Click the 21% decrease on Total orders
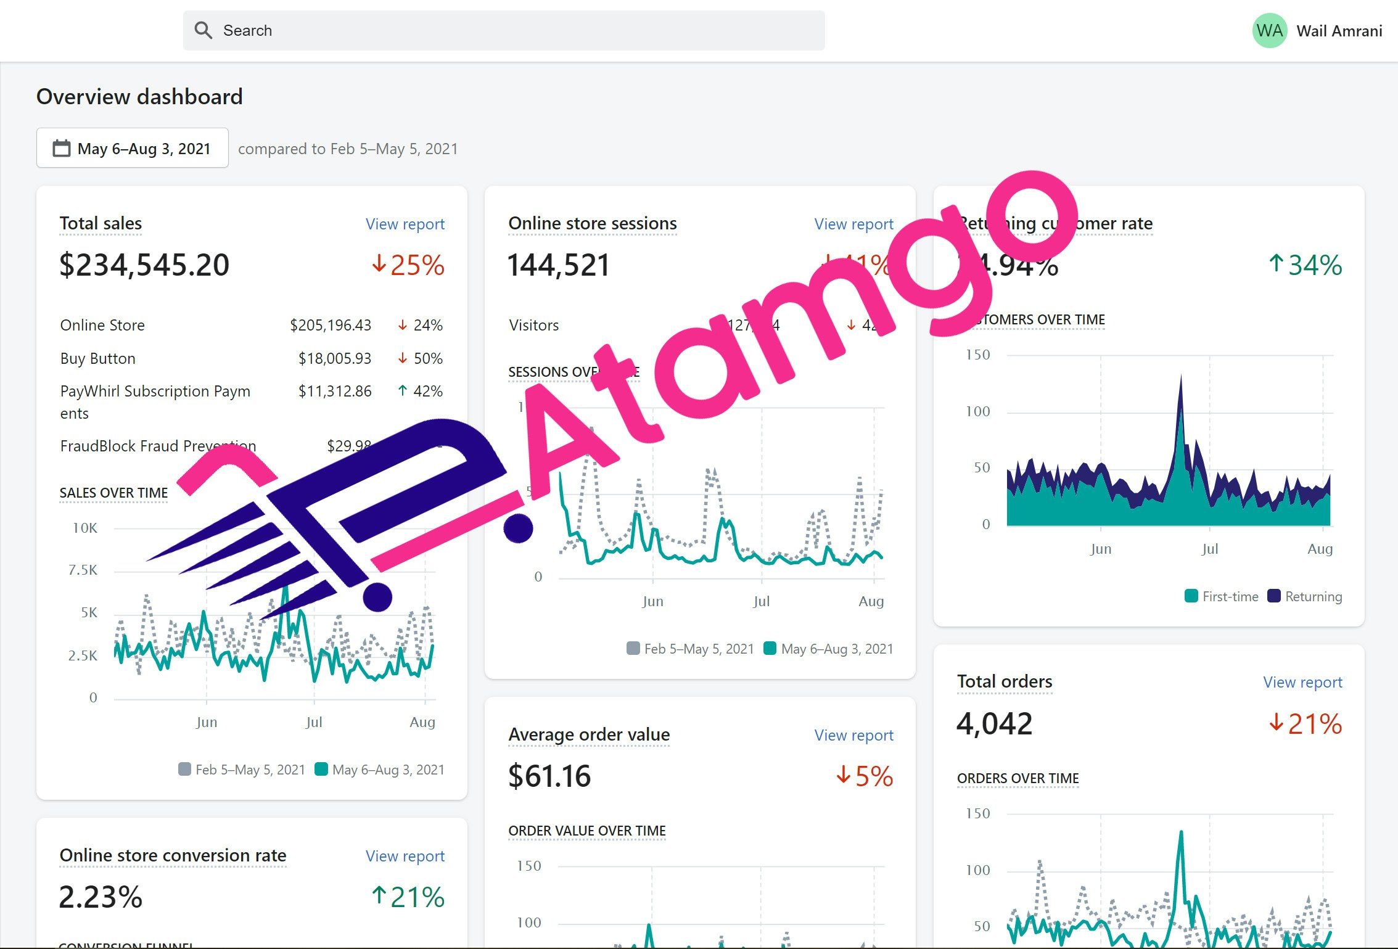Screen dimensions: 1398x949 (x=1305, y=723)
